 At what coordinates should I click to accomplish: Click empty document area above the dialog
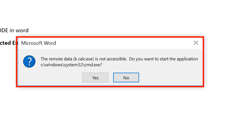(112, 17)
